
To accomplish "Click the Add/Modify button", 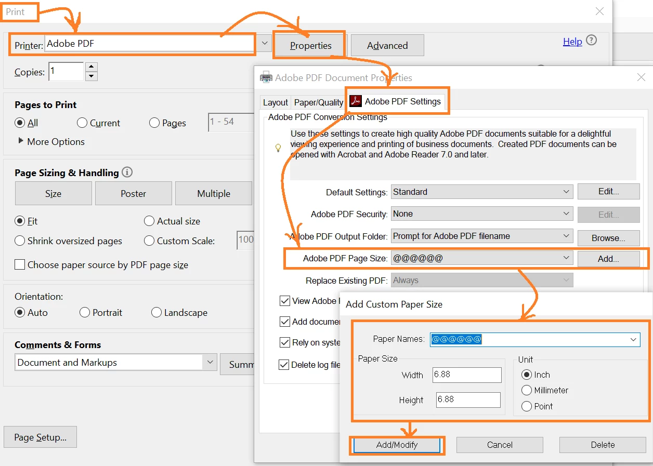I will tap(397, 445).
